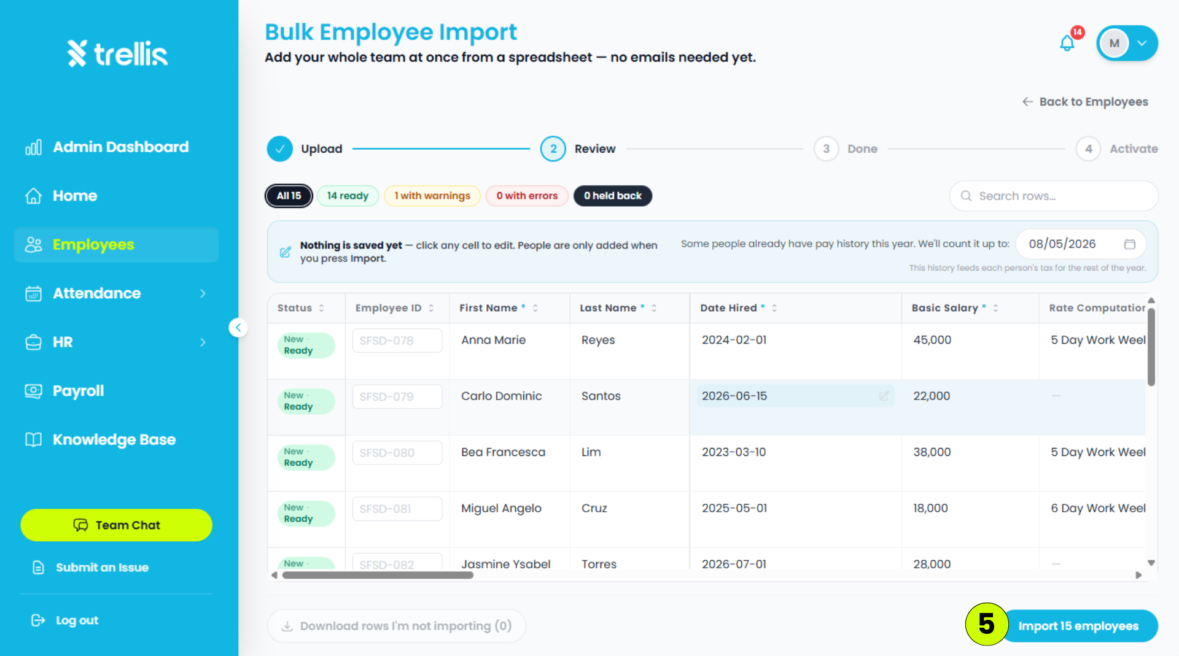Click the back arrow beside Back to Employees
This screenshot has height=656, width=1179.
pos(1027,102)
